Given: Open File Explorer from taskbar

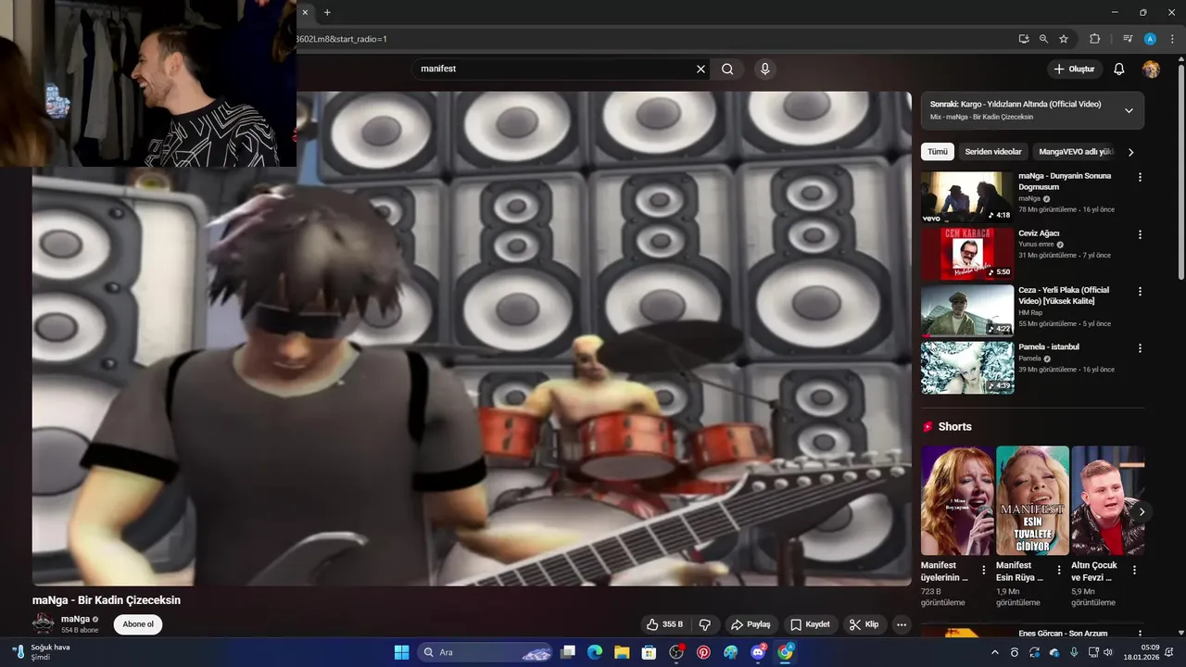Looking at the screenshot, I should tap(622, 652).
